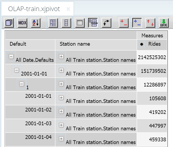Collapse the All Date.Defaults node
The height and width of the screenshot is (147, 173).
11,57
